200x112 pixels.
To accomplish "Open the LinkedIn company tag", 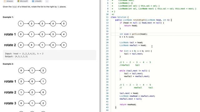I will [37, 1].
